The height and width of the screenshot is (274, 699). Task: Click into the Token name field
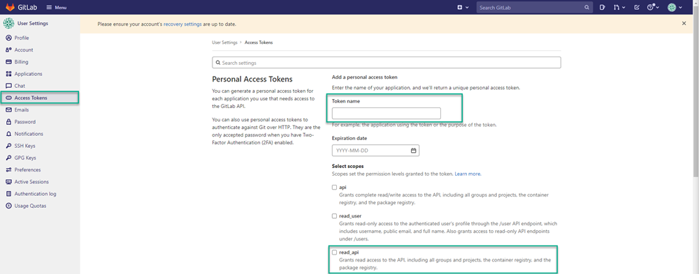point(387,114)
